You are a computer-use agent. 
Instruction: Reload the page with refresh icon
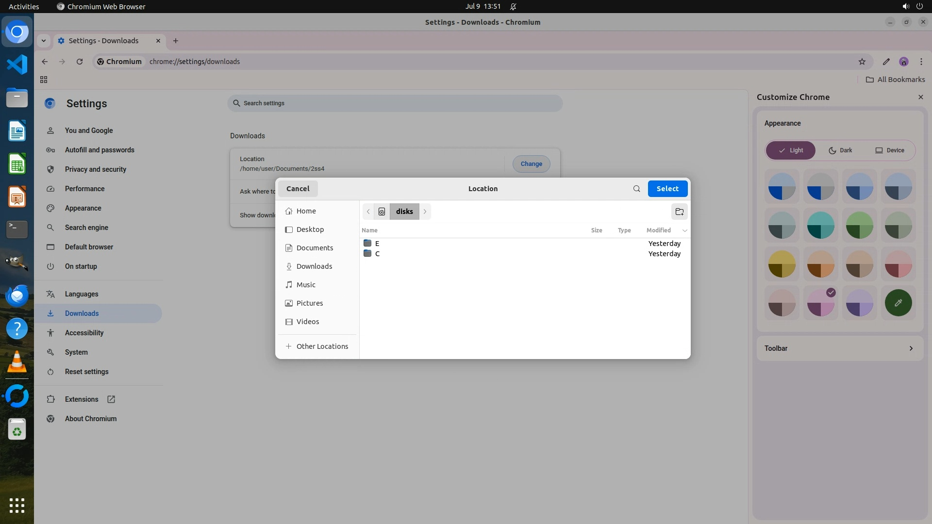point(80,62)
